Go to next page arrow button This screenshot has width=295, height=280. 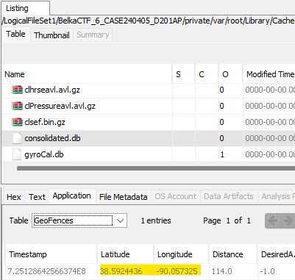point(288,220)
